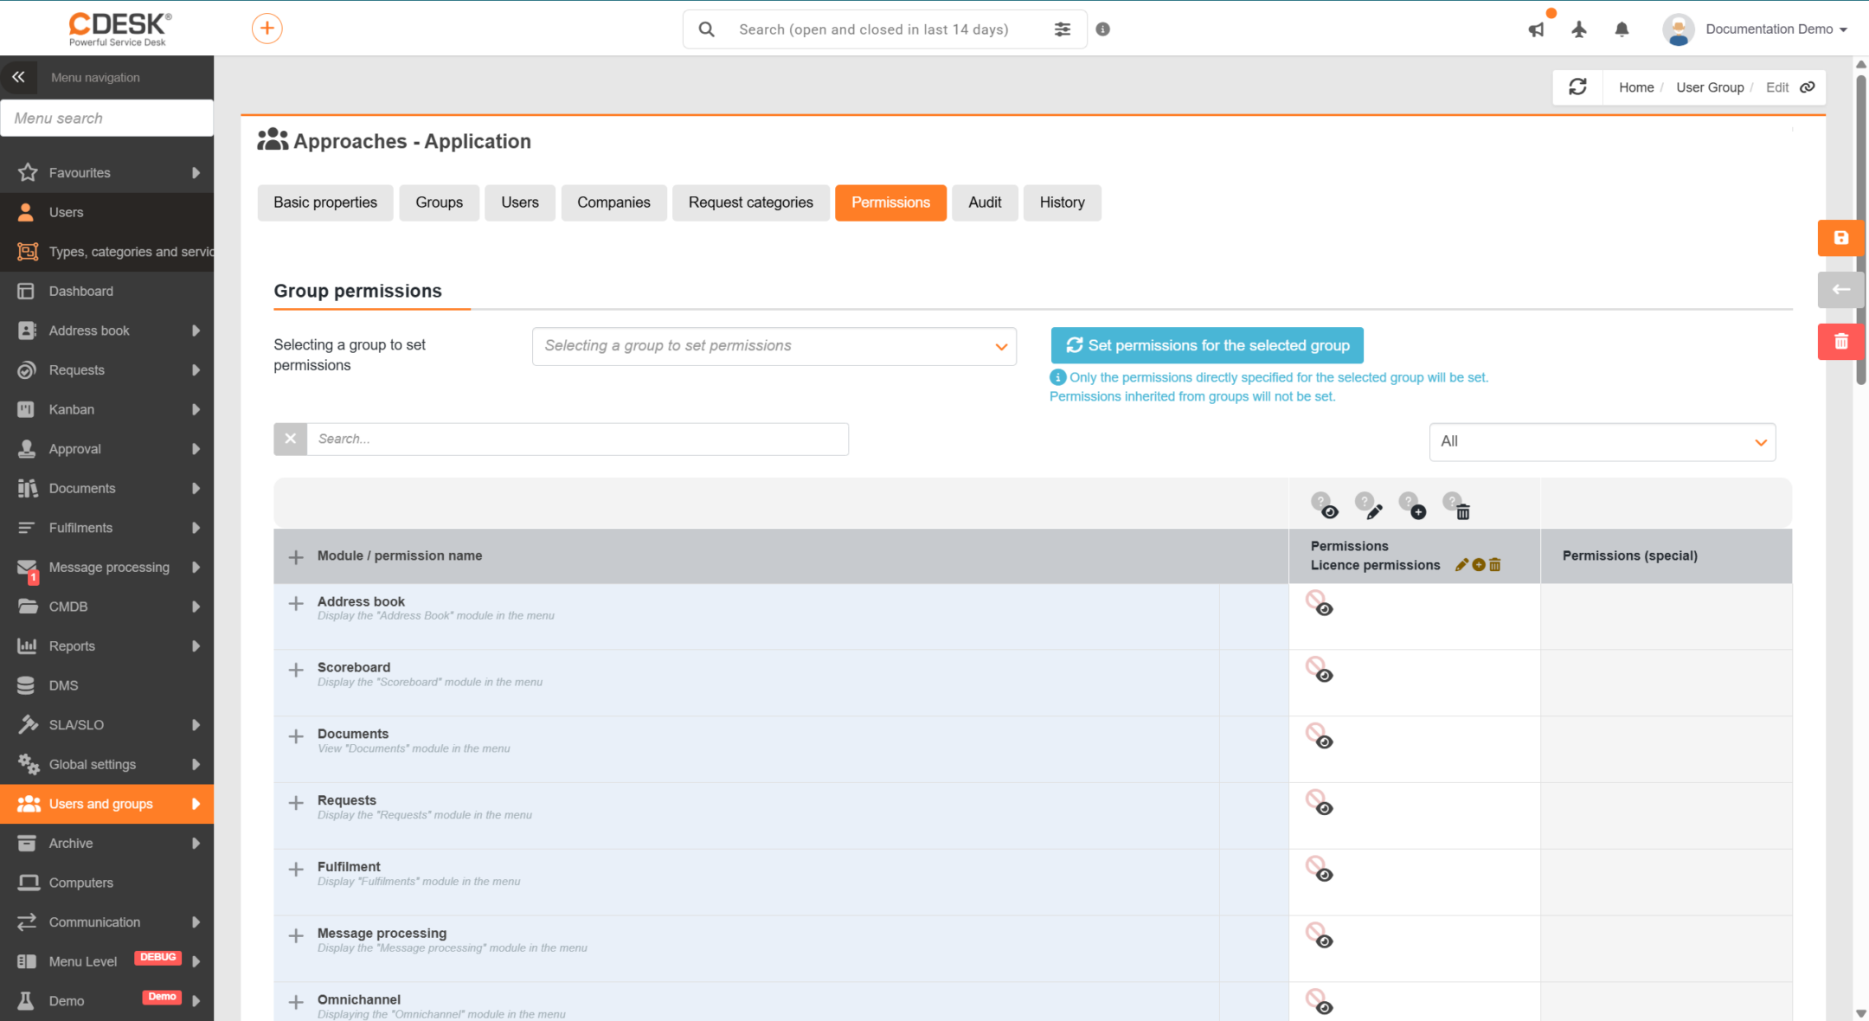Viewport: 1869px width, 1021px height.
Task: Click Set permissions for the selected group
Action: 1207,345
